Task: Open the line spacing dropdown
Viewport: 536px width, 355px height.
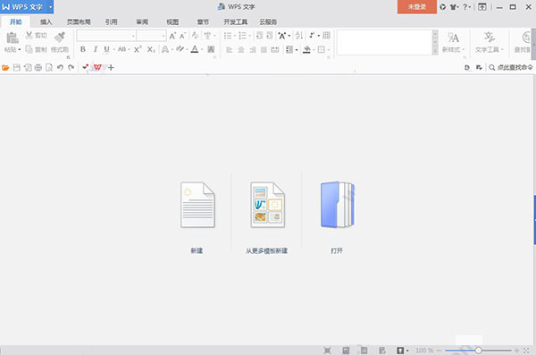Action: (x=296, y=50)
